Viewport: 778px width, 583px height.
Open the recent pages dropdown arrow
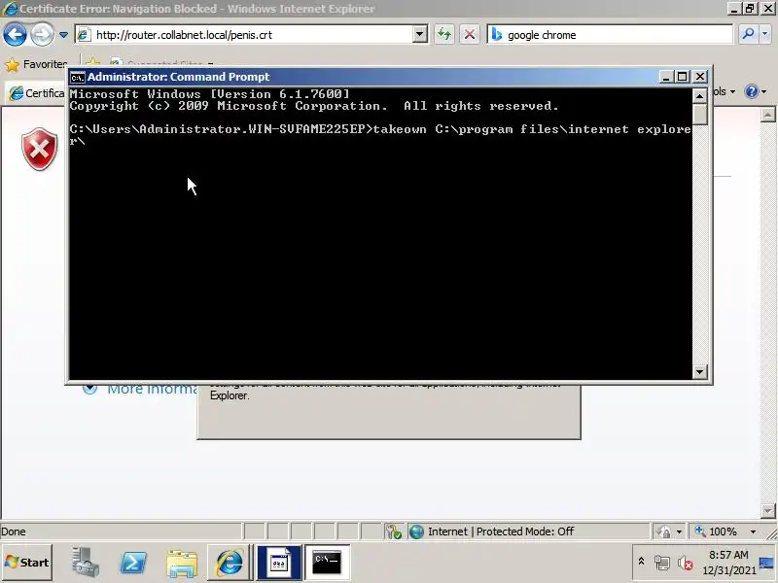63,35
